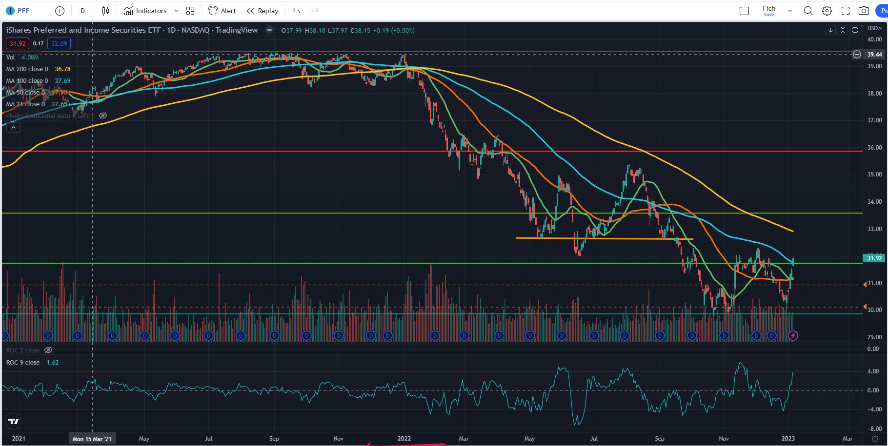Viewport: 888px width, 446px height.
Task: Collapse the indicator legend list arrow
Action: coord(13,128)
